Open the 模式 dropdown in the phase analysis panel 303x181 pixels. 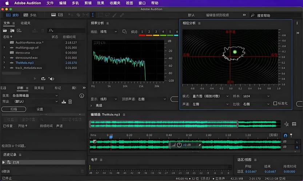211,96
